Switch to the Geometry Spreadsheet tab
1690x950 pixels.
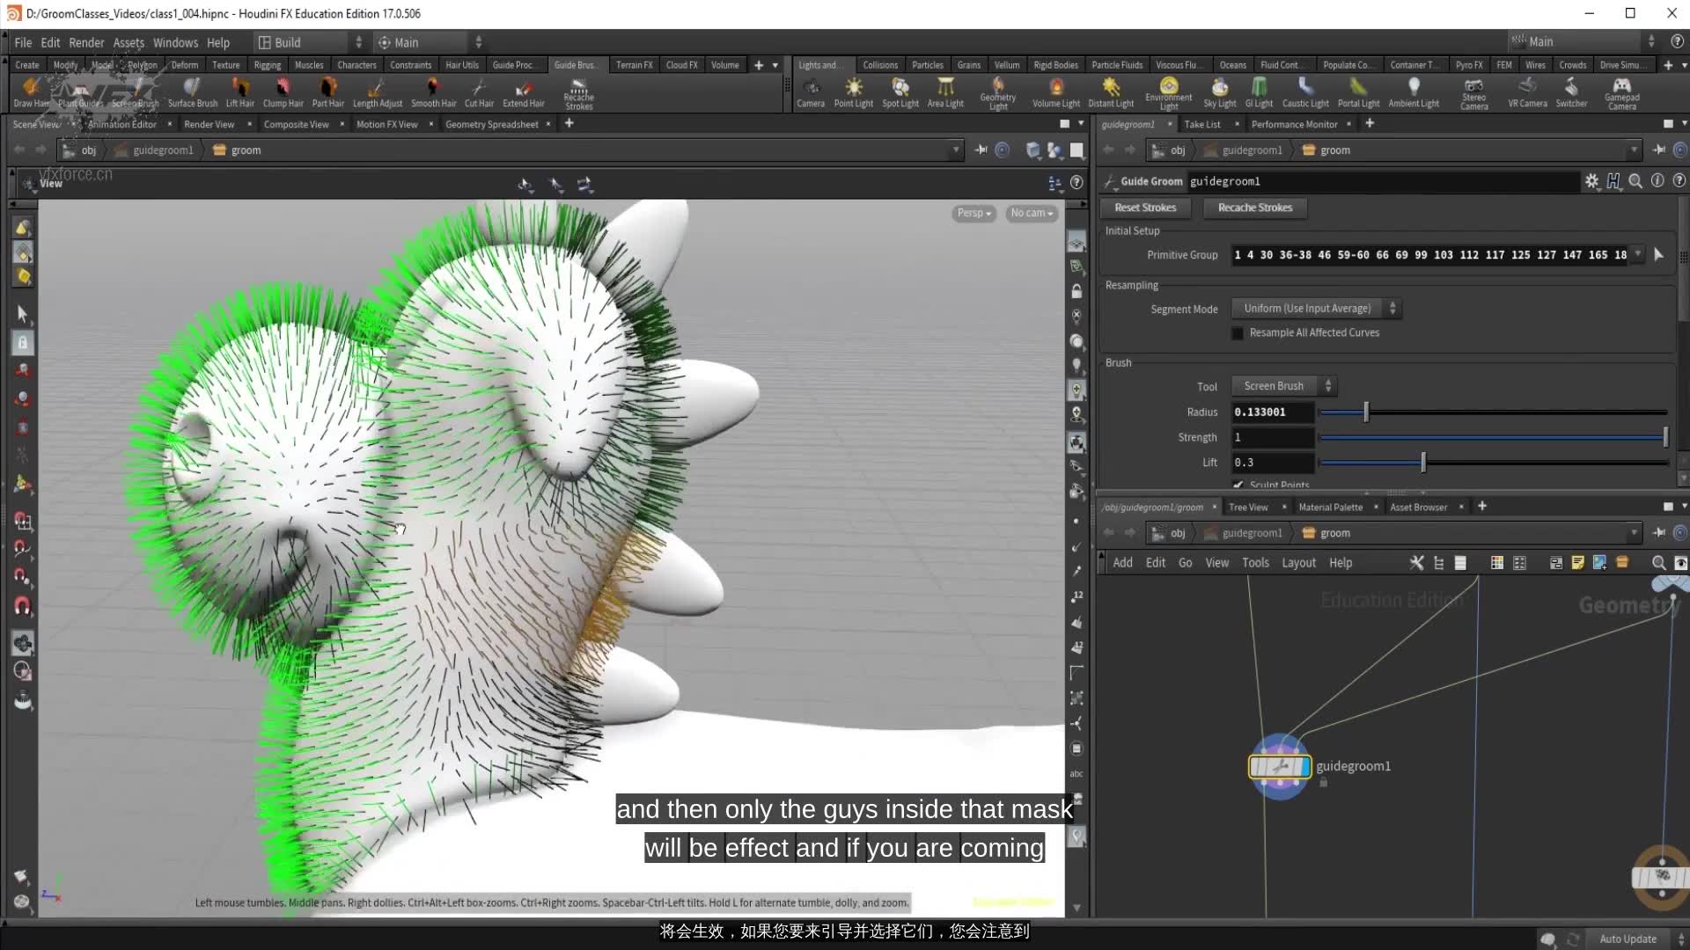(491, 125)
